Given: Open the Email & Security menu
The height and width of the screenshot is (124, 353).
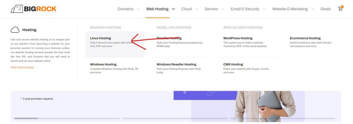Looking at the screenshot, I should click(x=245, y=9).
